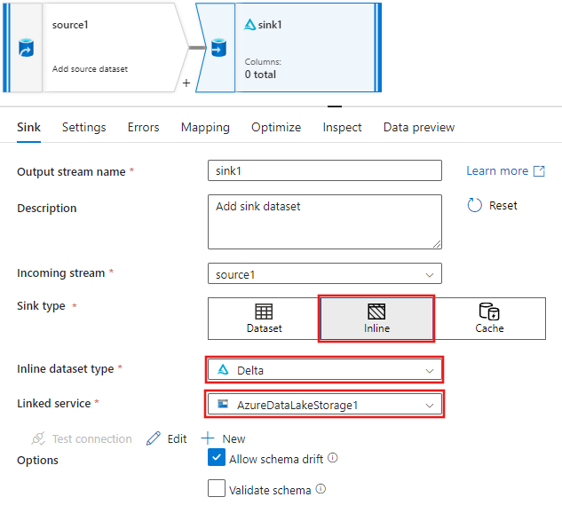Click the source1 database icon
The image size is (562, 505).
26,48
